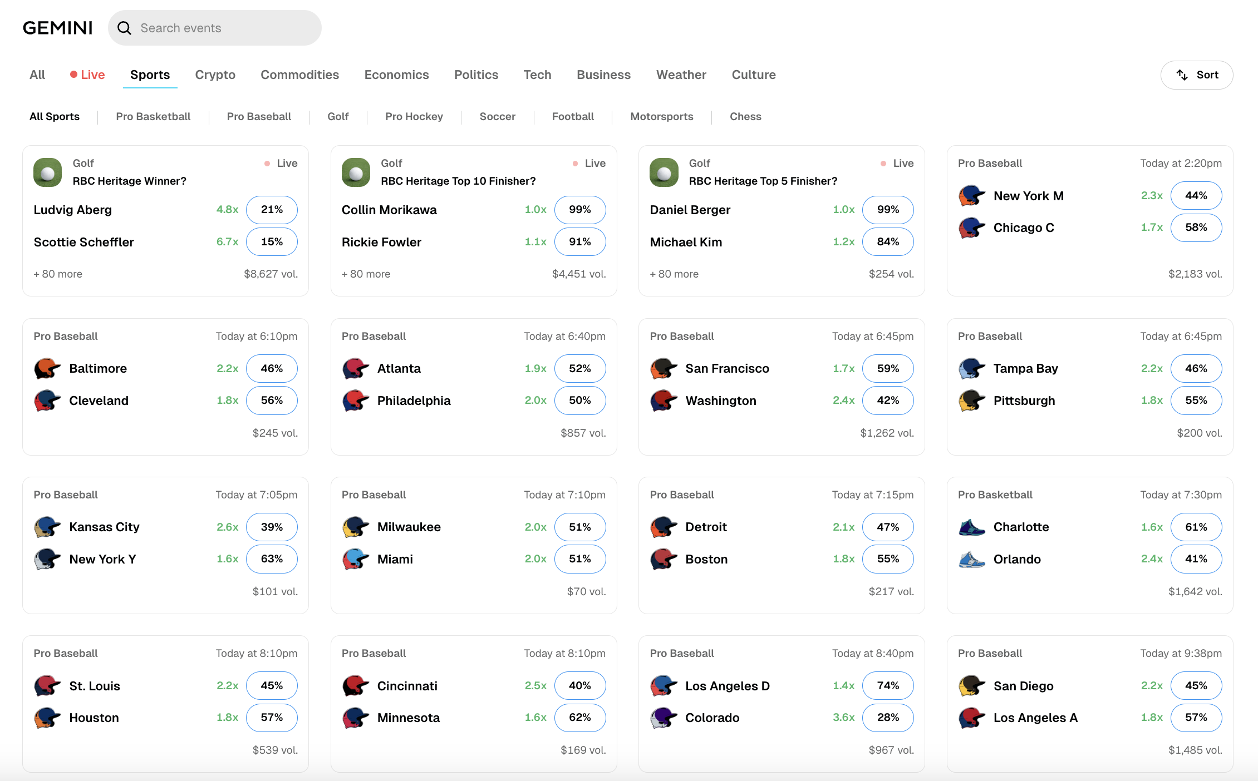Click the Charlotte sneaker icon
Screen dimensions: 1258x781
[972, 527]
